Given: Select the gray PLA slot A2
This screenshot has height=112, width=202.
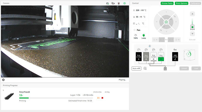Looking at the screenshot, I should [146, 56].
